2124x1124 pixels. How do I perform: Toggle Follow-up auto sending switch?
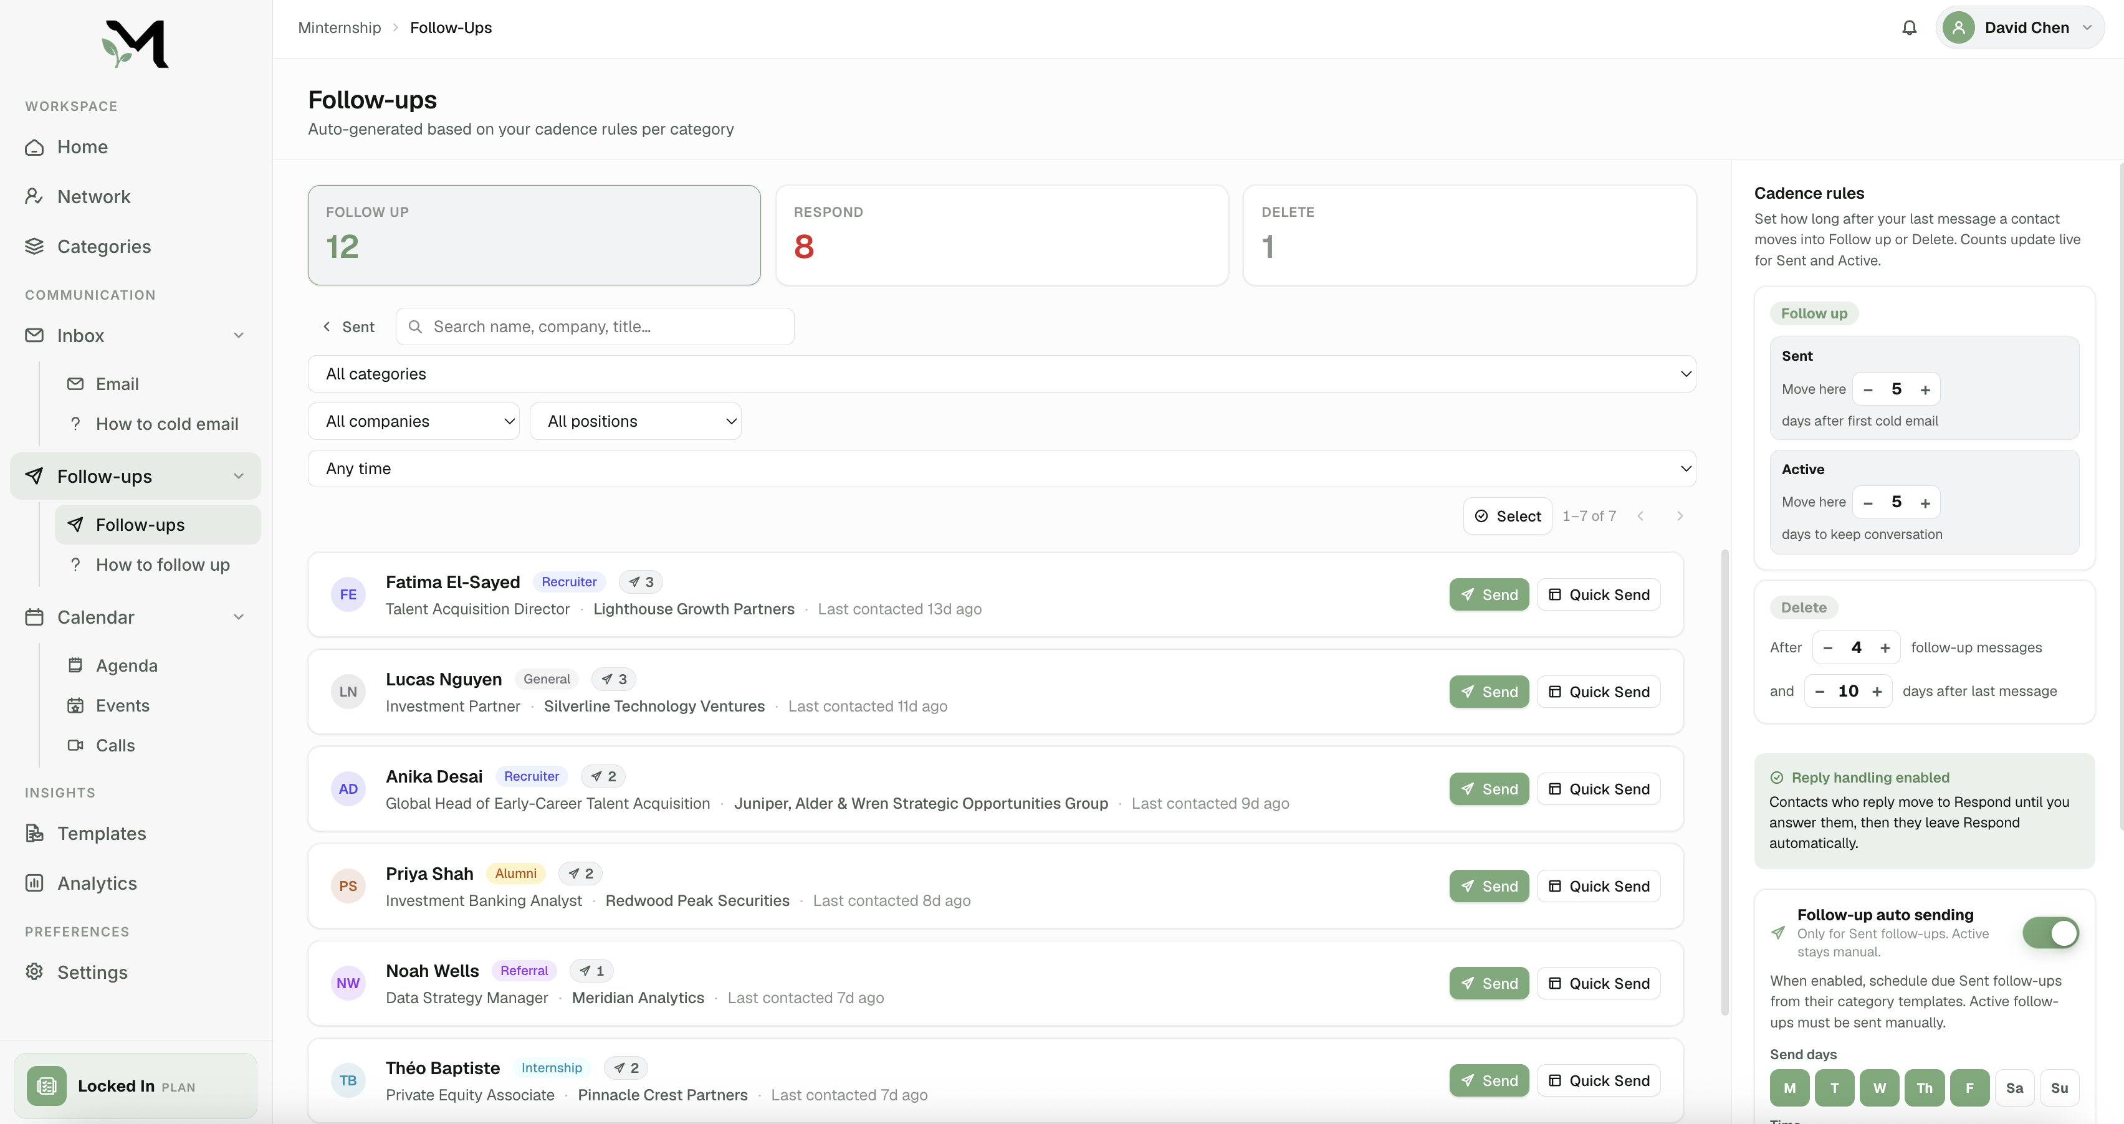pyautogui.click(x=2050, y=933)
